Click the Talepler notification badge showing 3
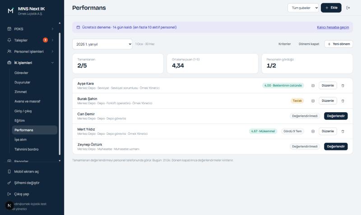Image resolution: width=361 pixels, height=215 pixels. point(46,40)
